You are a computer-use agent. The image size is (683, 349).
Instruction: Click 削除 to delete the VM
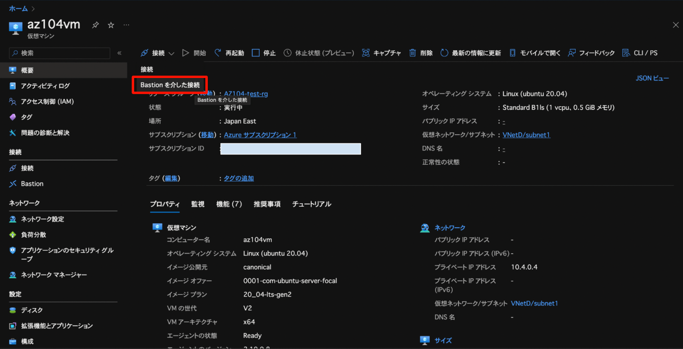(421, 53)
